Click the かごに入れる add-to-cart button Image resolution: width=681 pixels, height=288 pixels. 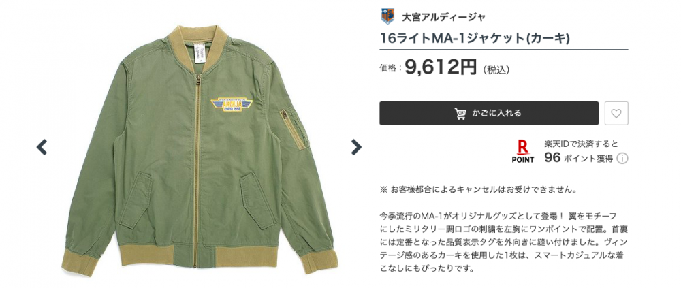[489, 114]
